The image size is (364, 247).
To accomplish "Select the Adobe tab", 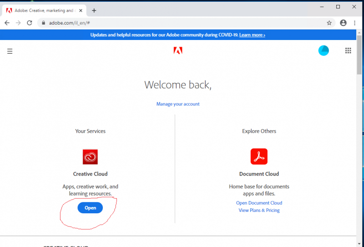I will 44,10.
